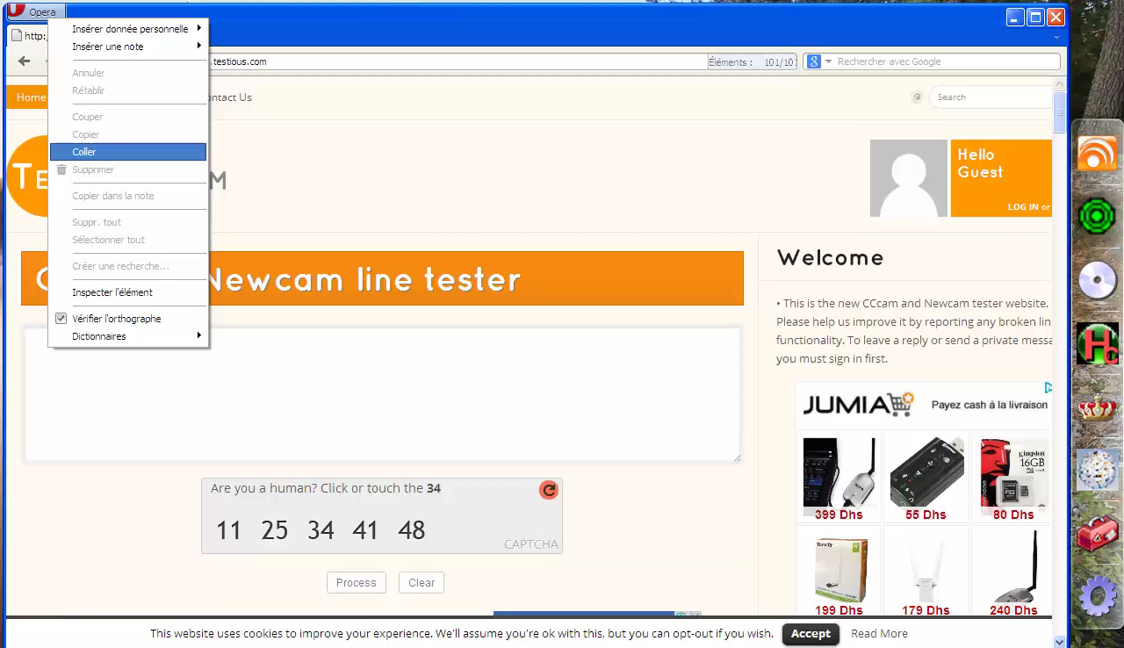Click the browser back arrow
1124x648 pixels.
(x=24, y=61)
